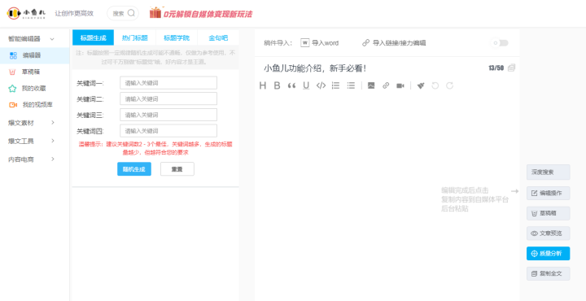The width and height of the screenshot is (586, 301).
Task: Switch to the 热门标题 tab
Action: [x=134, y=37]
